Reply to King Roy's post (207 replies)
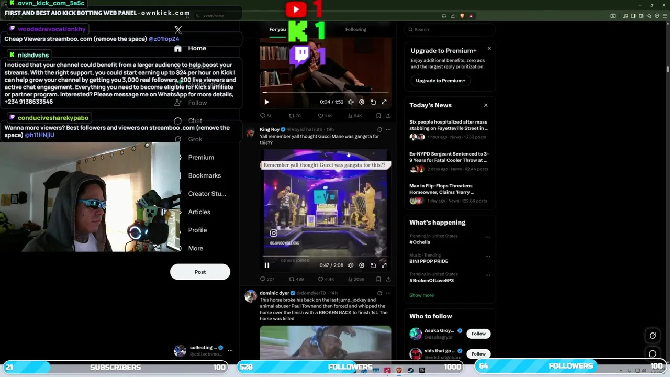 point(267,279)
